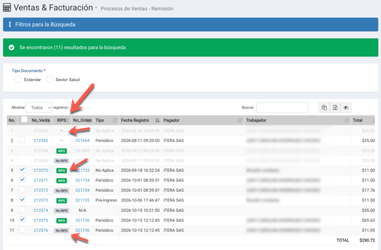Check the box for sale 212574
381x250 pixels.
[22, 210]
